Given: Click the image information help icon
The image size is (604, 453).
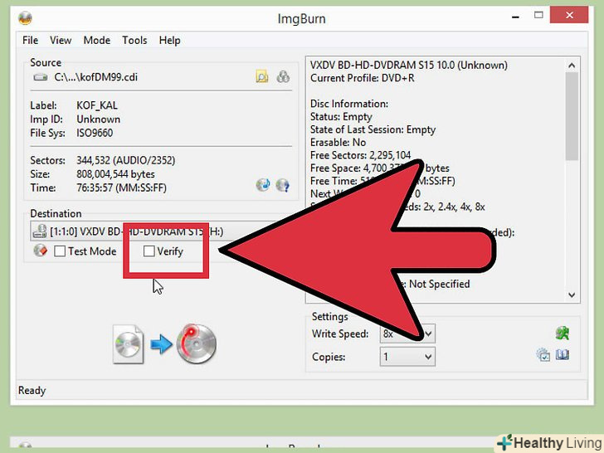Looking at the screenshot, I should 283,185.
